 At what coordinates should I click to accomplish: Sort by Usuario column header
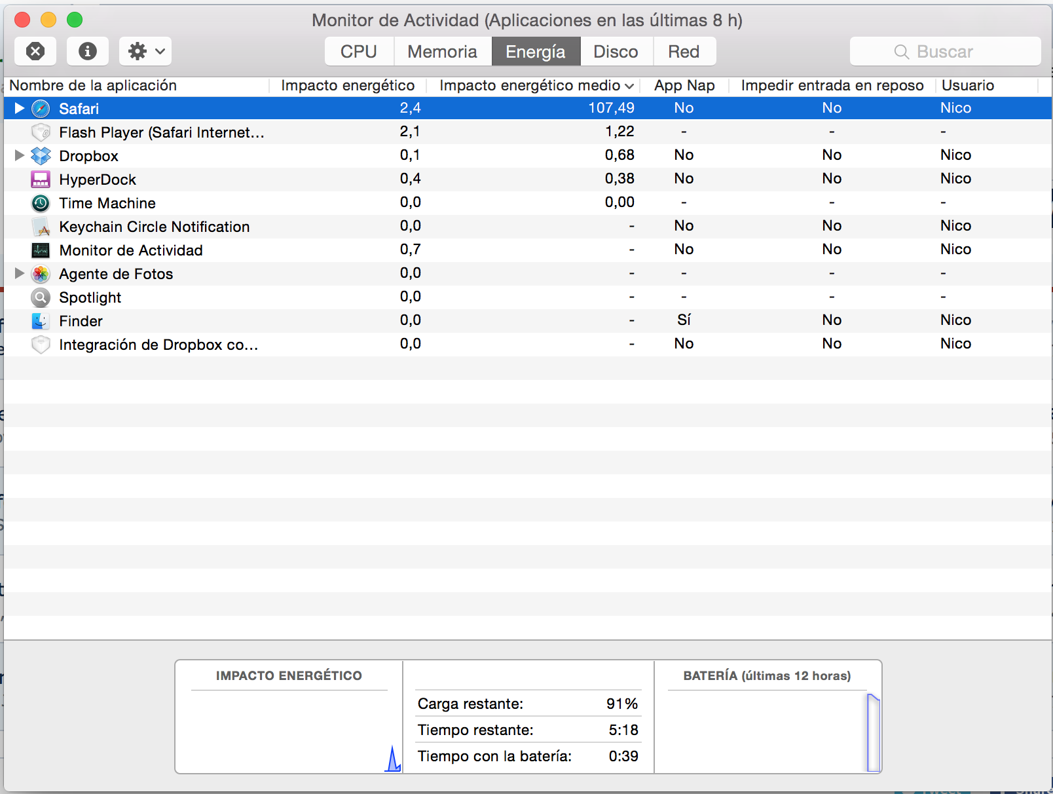968,85
